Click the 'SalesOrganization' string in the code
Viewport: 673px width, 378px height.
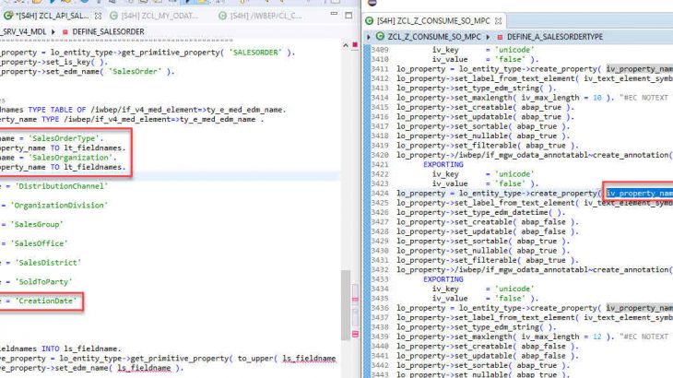point(71,158)
